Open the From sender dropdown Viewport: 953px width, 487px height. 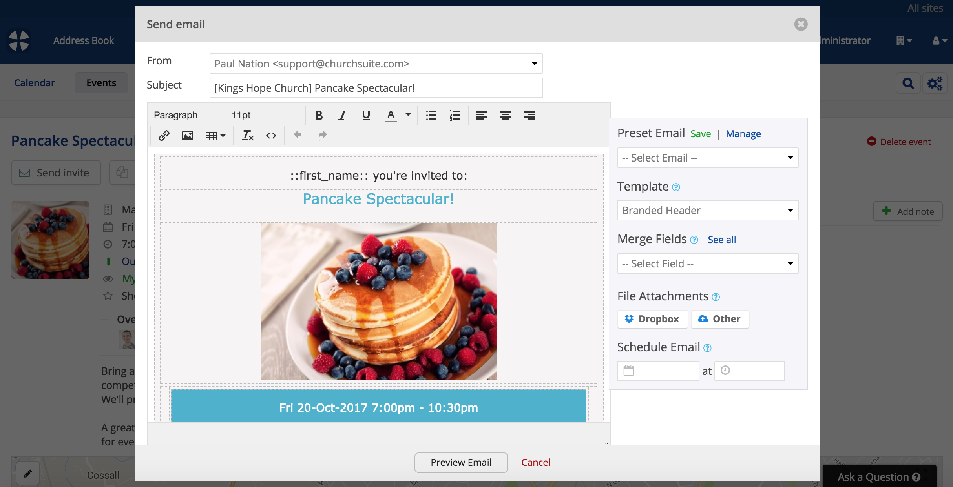376,64
